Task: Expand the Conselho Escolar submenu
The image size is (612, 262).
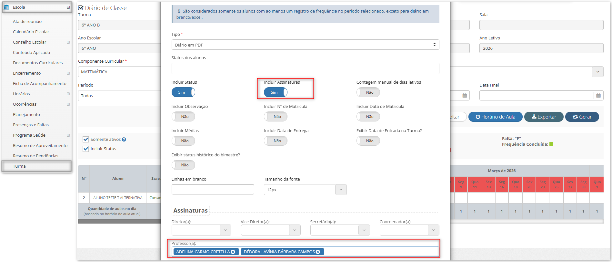Action: pyautogui.click(x=68, y=42)
